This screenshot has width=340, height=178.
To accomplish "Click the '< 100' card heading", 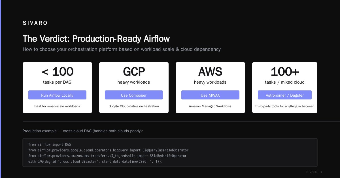I will tap(57, 72).
